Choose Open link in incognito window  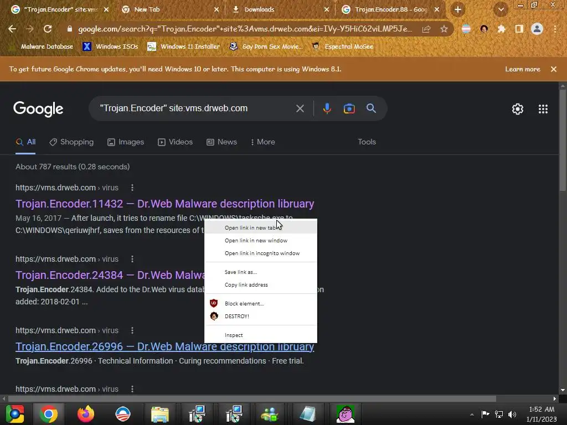click(x=261, y=253)
